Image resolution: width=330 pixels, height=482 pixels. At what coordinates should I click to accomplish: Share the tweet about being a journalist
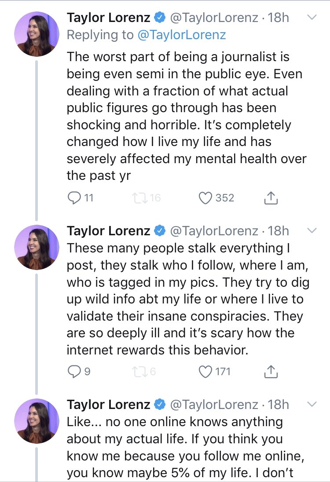(x=271, y=199)
